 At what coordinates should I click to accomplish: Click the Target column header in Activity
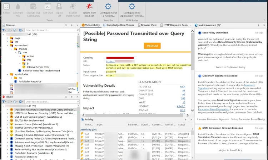(x=110, y=125)
